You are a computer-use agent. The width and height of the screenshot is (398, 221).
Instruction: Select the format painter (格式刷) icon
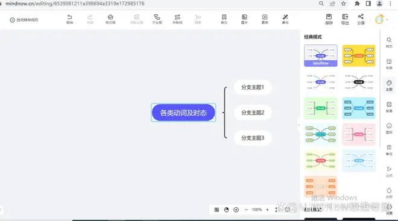coord(110,19)
